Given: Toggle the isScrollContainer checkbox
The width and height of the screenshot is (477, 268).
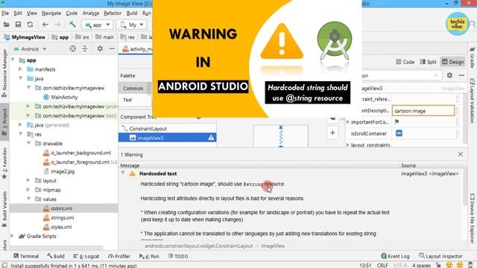Looking at the screenshot, I should pyautogui.click(x=399, y=133).
